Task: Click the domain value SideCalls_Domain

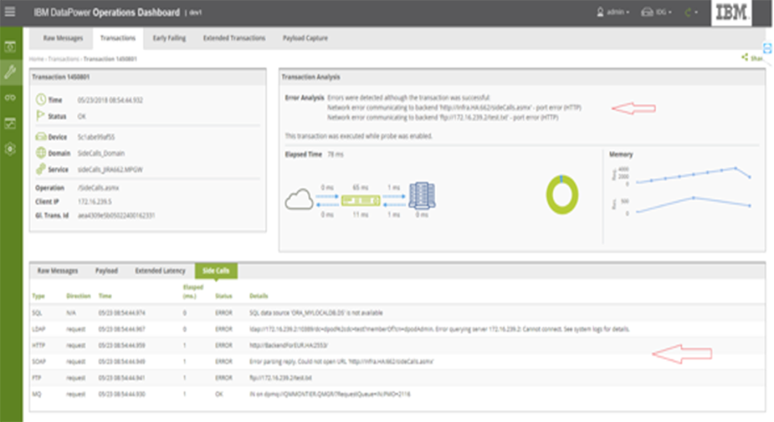Action: coord(101,153)
